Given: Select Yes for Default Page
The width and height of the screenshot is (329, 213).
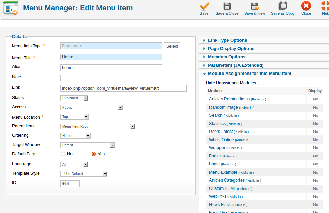Looking at the screenshot, I should [x=94, y=154].
